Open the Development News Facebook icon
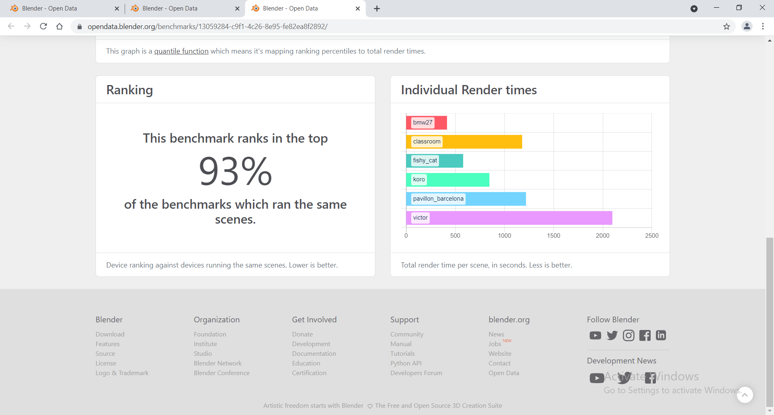This screenshot has height=415, width=774. [650, 378]
